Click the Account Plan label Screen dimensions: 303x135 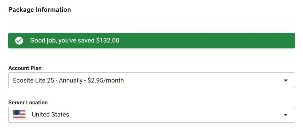click(x=25, y=68)
